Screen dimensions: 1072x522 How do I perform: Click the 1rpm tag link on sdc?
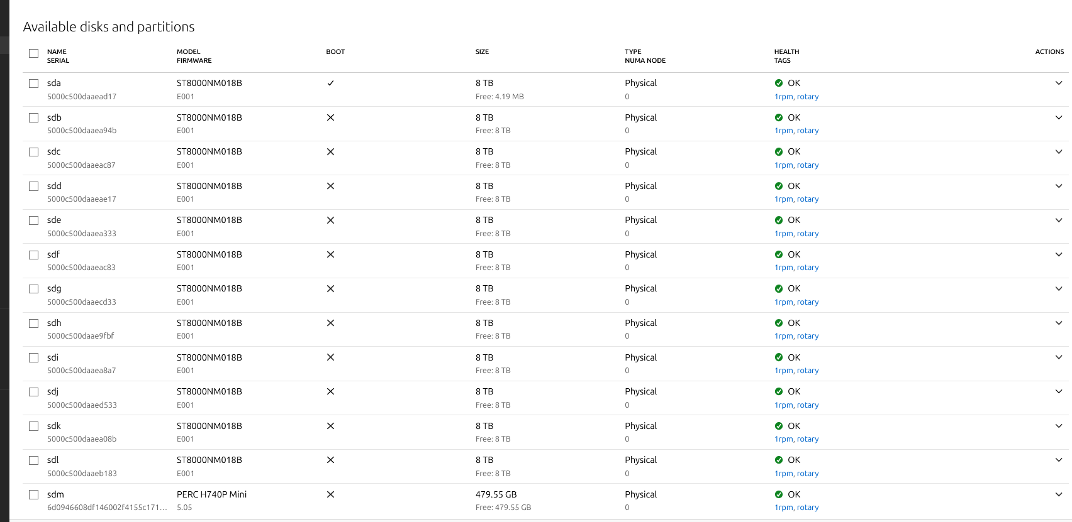(x=783, y=165)
